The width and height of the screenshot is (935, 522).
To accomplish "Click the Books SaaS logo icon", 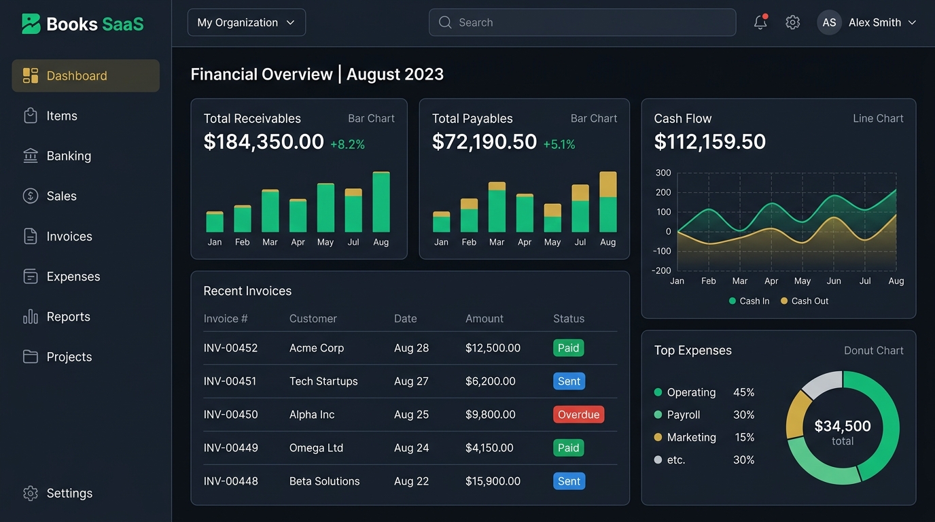I will pyautogui.click(x=31, y=24).
